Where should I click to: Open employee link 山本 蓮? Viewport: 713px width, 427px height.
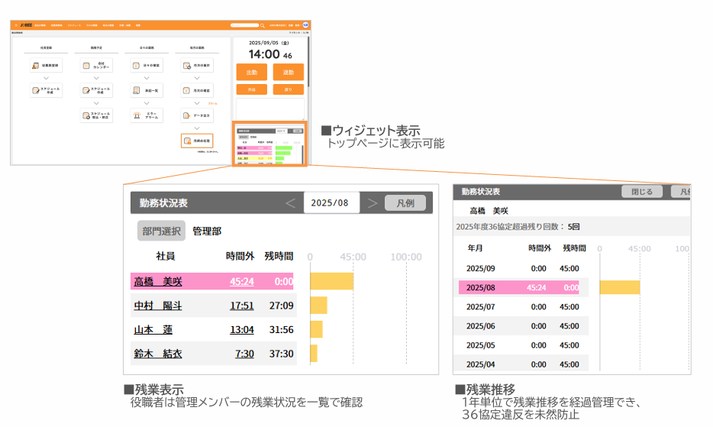click(153, 329)
